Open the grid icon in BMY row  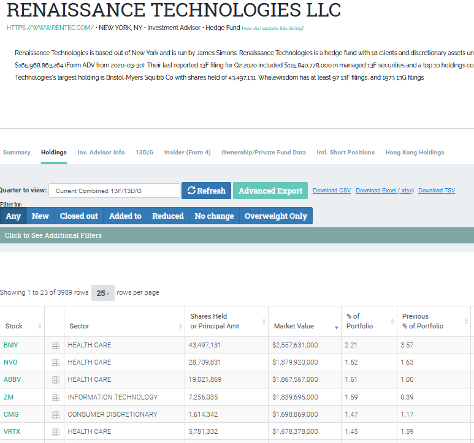(x=56, y=345)
